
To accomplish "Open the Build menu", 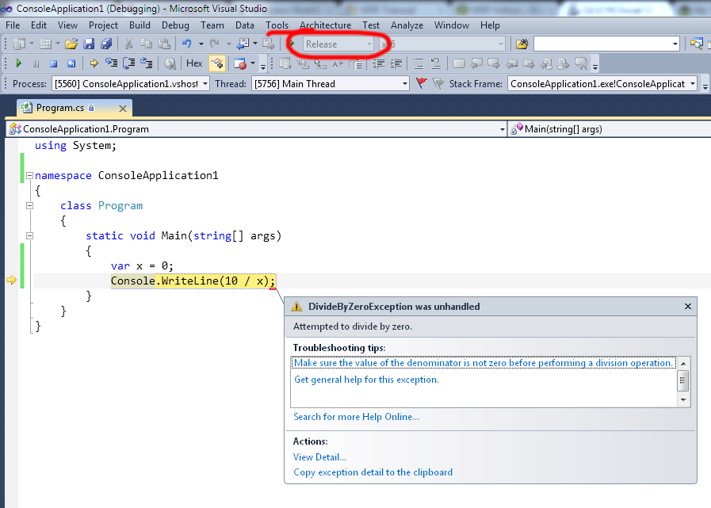I will click(140, 25).
